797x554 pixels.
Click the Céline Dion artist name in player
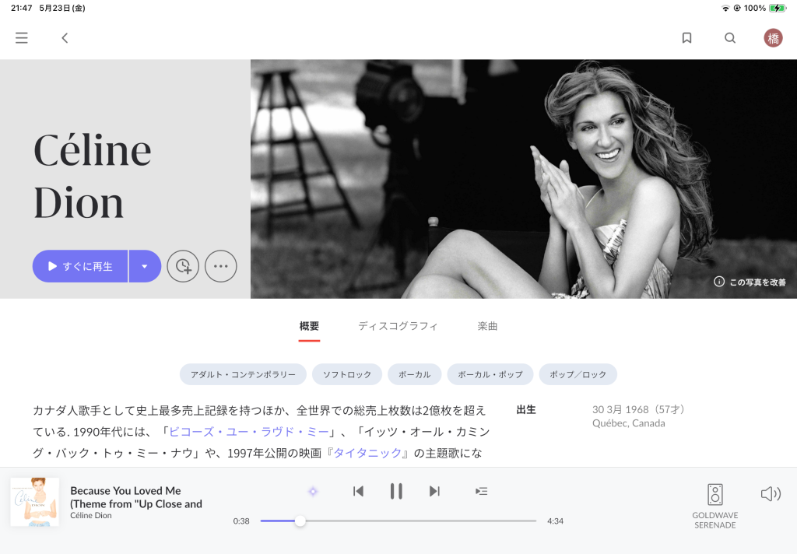[x=91, y=515]
